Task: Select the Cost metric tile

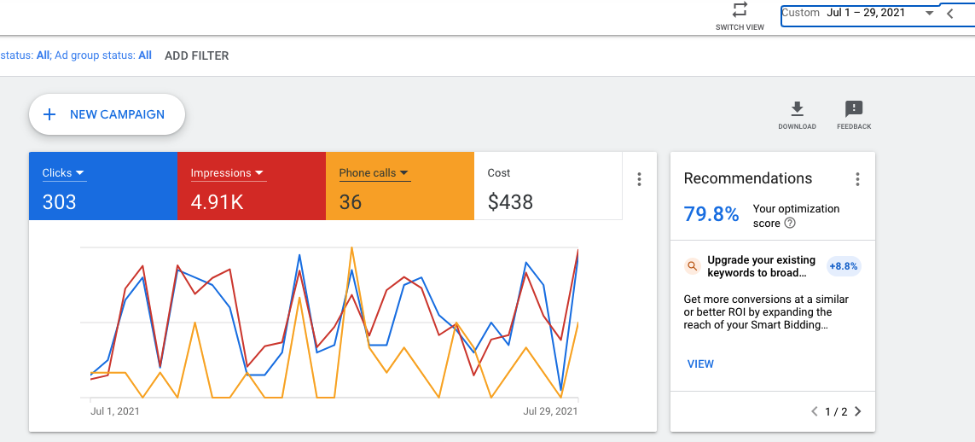Action: [x=548, y=186]
